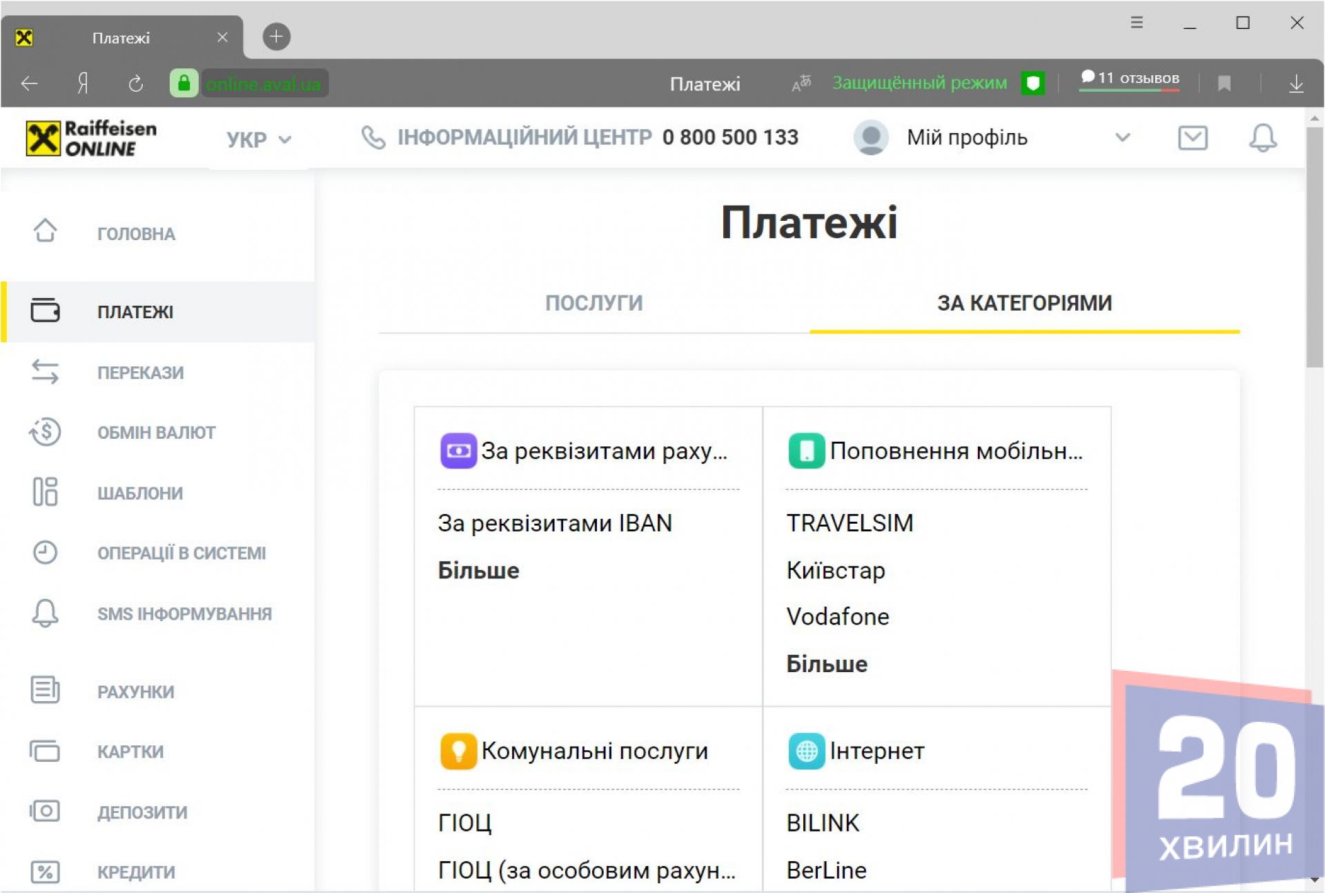Switch to the Послуги tab
The height and width of the screenshot is (893, 1325).
pyautogui.click(x=593, y=303)
